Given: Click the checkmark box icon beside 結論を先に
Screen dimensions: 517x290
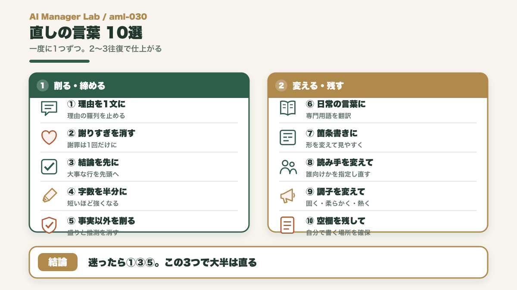Looking at the screenshot, I should pyautogui.click(x=49, y=167).
